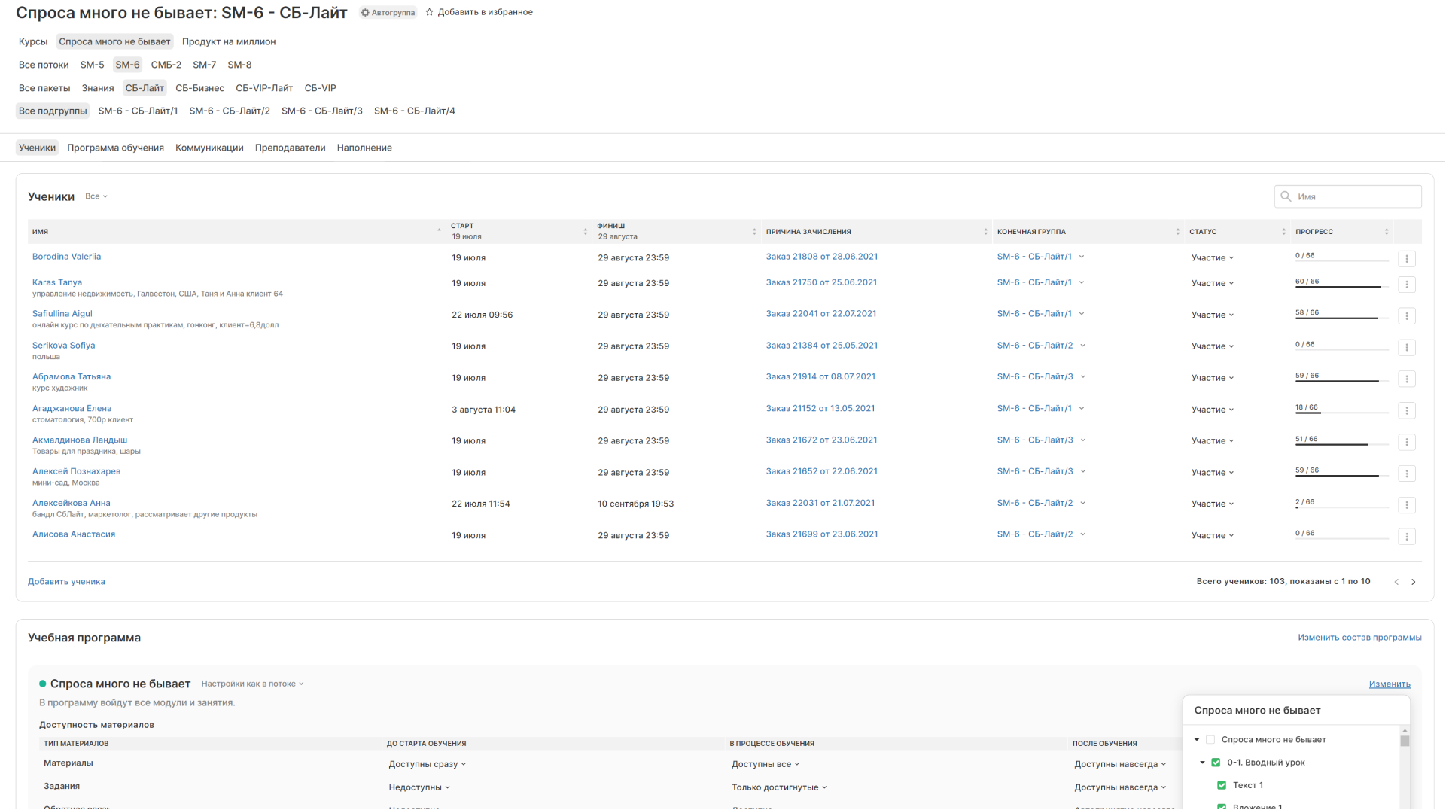The height and width of the screenshot is (810, 1446).
Task: Click the Добавить ученика link
Action: pos(66,582)
